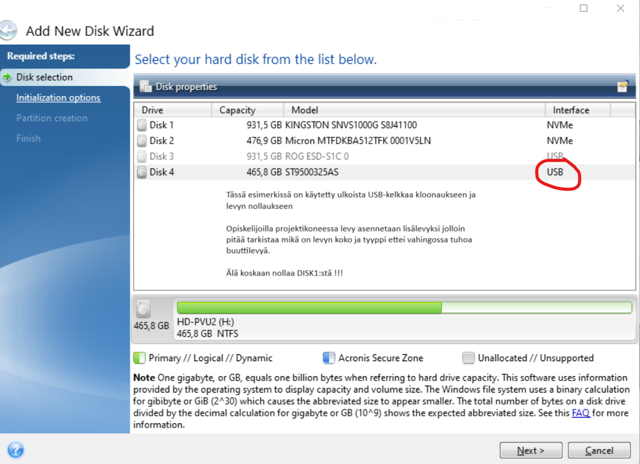
Task: Click the Disk 4 drive icon
Action: [142, 172]
